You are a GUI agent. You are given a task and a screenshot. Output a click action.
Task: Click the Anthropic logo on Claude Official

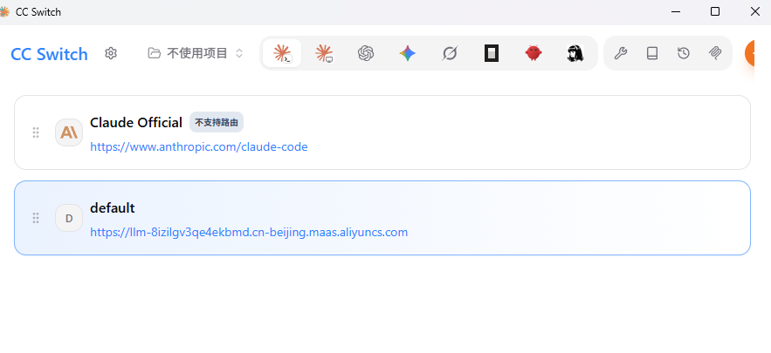tap(69, 132)
